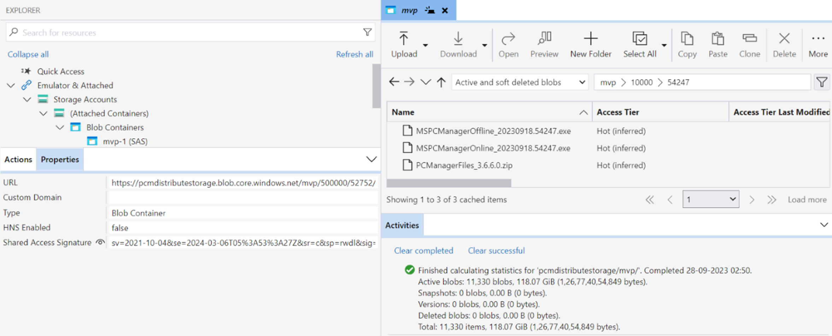Click the Upload toolbar icon
This screenshot has width=832, height=336.
[404, 39]
